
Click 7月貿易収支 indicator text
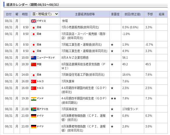(69, 109)
